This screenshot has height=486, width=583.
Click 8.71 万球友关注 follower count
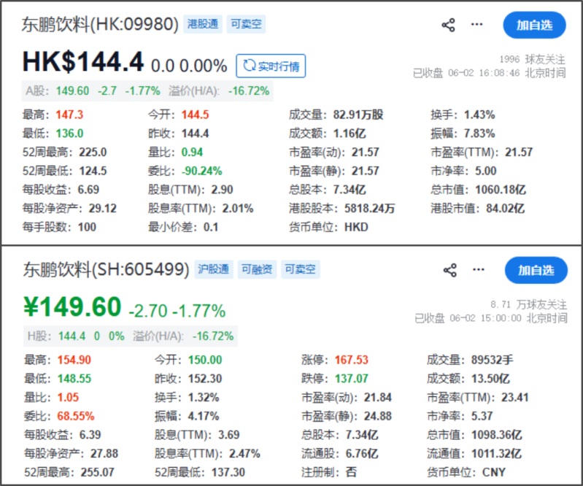pyautogui.click(x=528, y=304)
